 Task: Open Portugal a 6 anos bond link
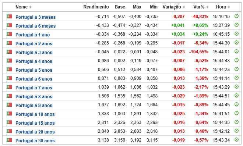click(x=34, y=79)
